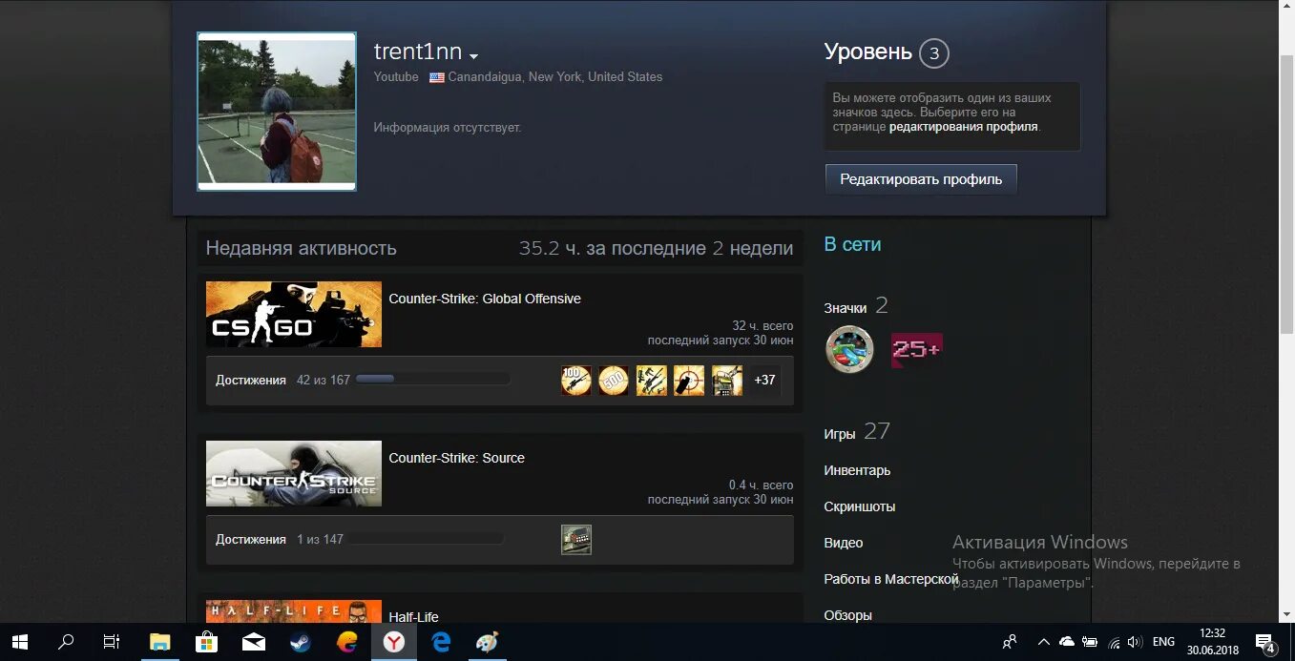Open the Видео link
The height and width of the screenshot is (661, 1295).
click(844, 543)
